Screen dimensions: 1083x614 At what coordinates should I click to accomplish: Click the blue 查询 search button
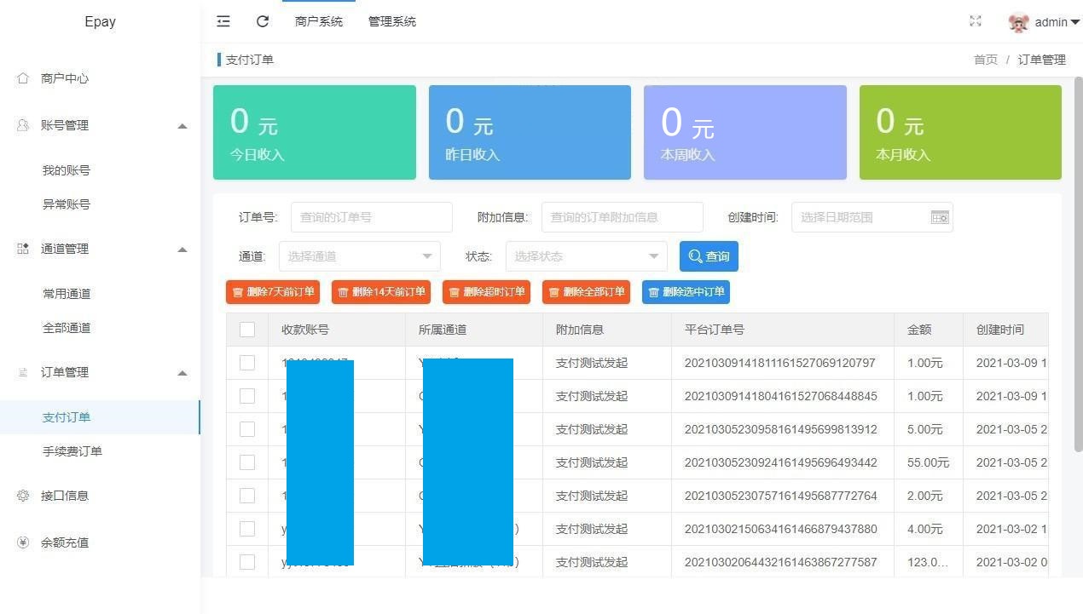click(709, 256)
